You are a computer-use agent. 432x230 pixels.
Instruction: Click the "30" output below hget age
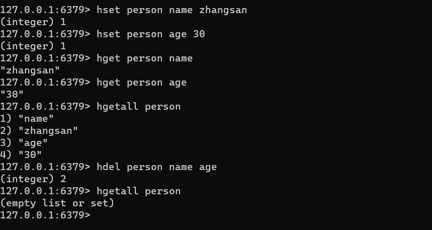click(12, 95)
